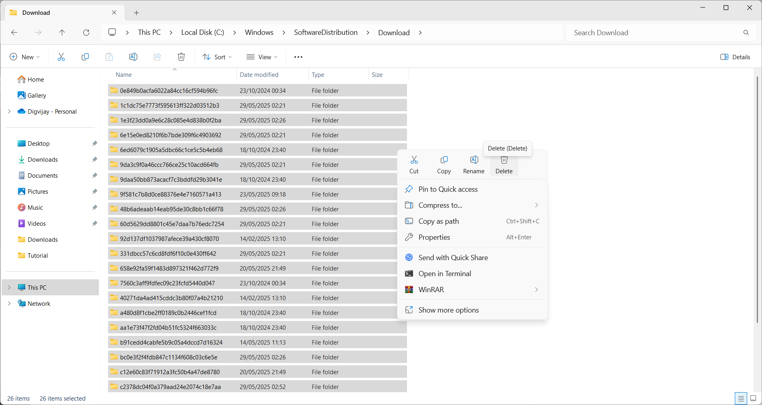Toggle the Details pane

tap(735, 57)
